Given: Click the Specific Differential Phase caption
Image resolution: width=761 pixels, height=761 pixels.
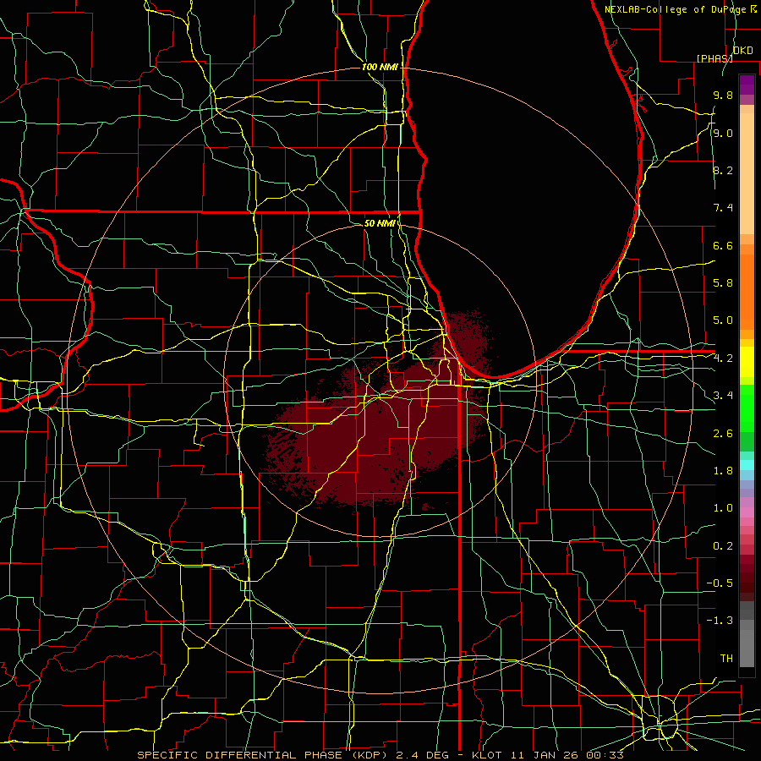Looking at the screenshot, I should [380, 755].
